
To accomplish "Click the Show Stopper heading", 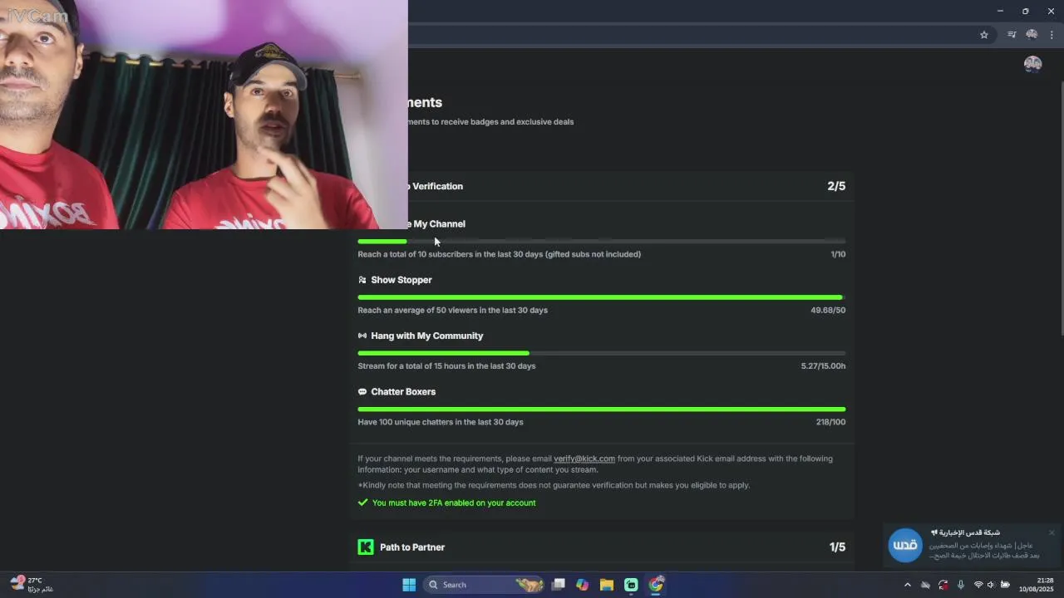I will click(401, 280).
